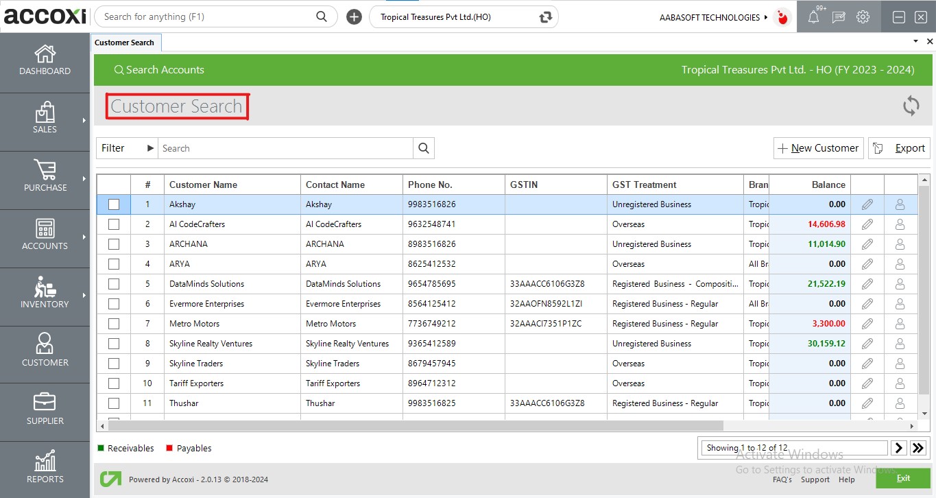Expand the Filter dropdown arrow
This screenshot has width=936, height=498.
point(150,148)
